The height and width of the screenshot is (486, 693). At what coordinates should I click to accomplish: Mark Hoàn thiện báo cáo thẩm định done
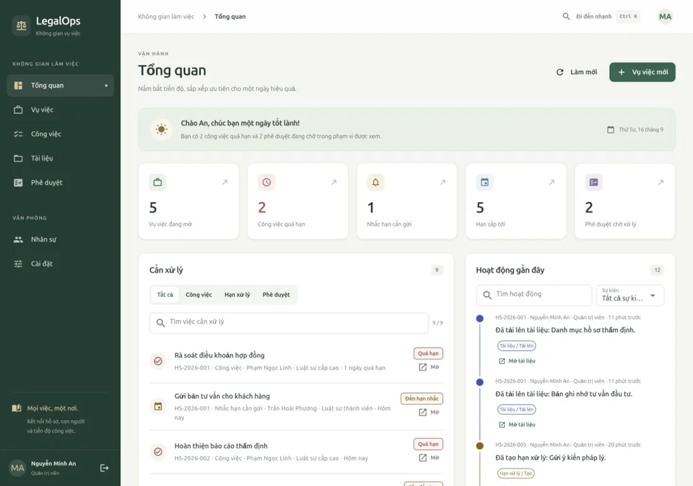tap(157, 451)
